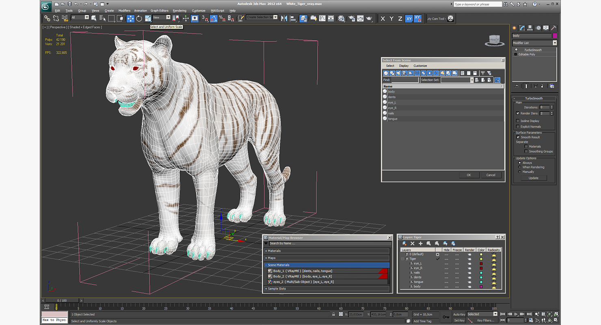This screenshot has height=325, width=601.
Task: Open Customize menu in Select From Scene
Action: point(420,66)
